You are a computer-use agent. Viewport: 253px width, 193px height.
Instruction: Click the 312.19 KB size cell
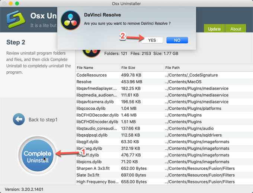click(131, 148)
